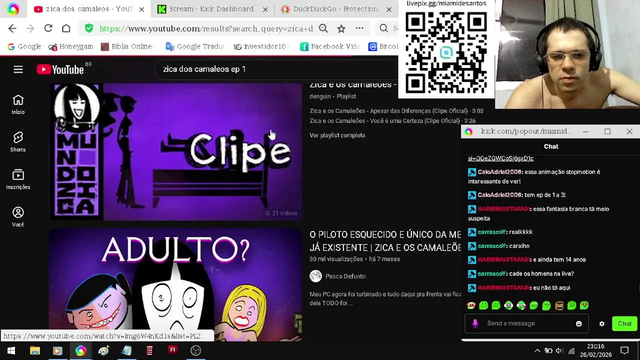Open the 'ADULTO?' video thumbnail
This screenshot has height=360, width=640.
[175, 285]
